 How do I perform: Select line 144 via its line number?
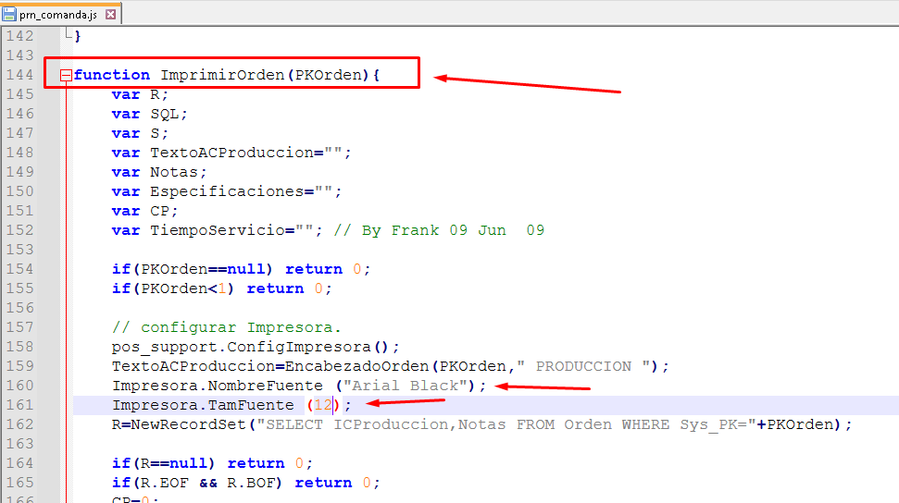click(x=19, y=75)
